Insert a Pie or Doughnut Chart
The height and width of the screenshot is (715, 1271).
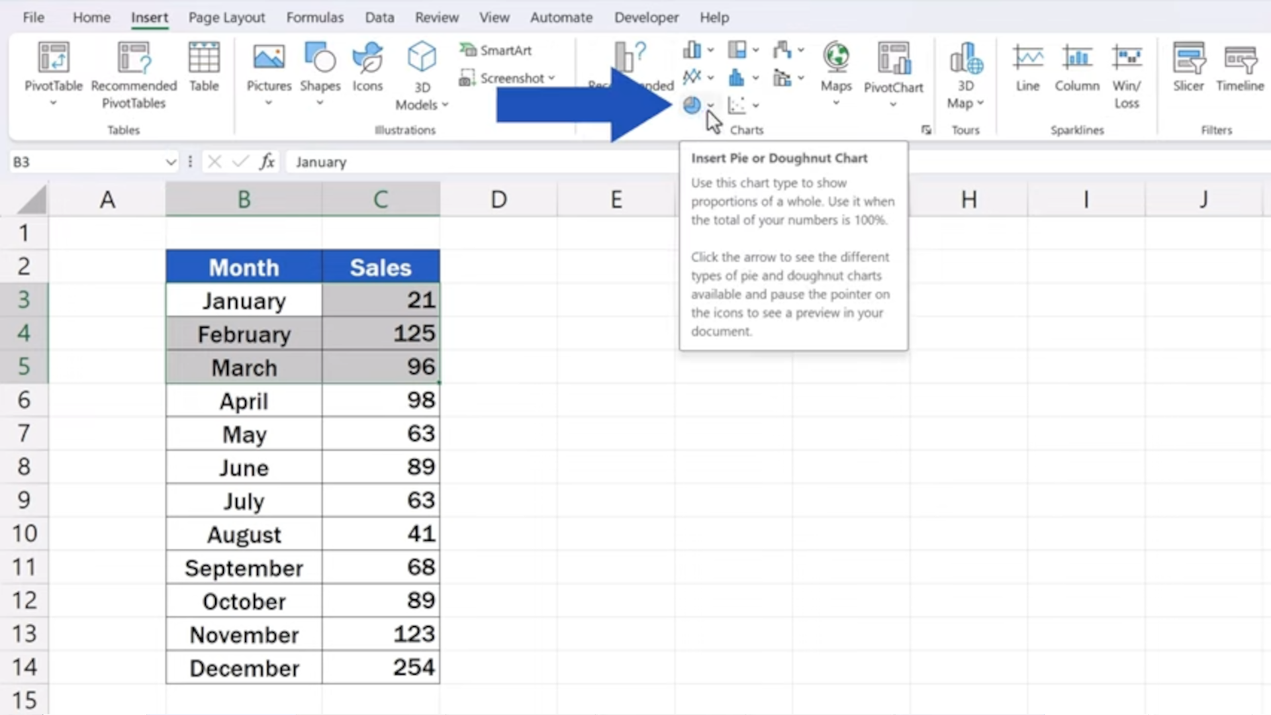point(692,105)
